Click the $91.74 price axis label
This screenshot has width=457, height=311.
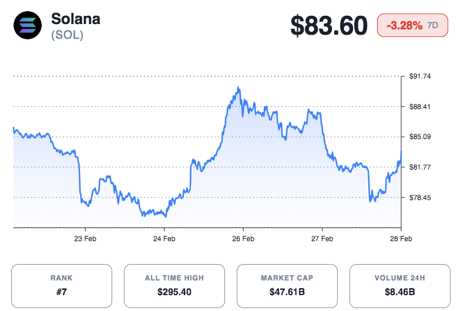pos(420,76)
